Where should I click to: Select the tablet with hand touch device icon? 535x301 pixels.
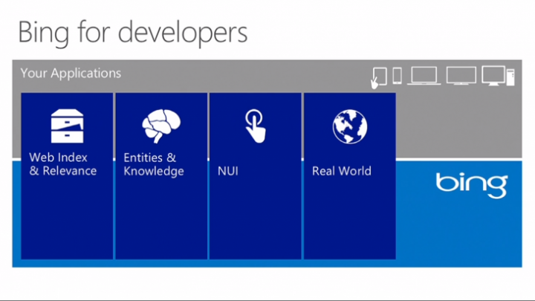[x=379, y=77]
